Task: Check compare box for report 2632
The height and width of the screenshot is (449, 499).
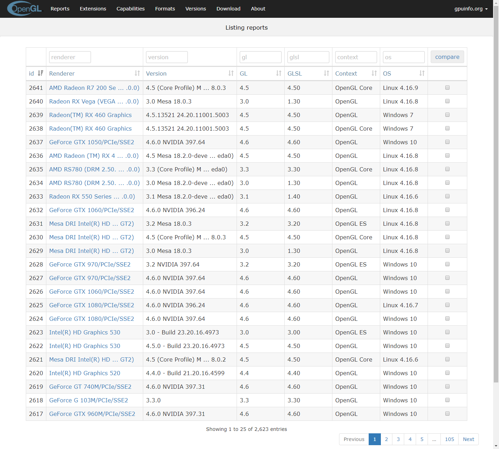Action: [447, 210]
